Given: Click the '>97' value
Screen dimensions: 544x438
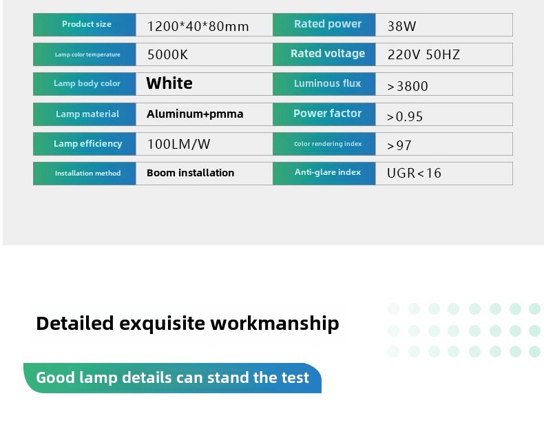Looking at the screenshot, I should pos(399,145).
